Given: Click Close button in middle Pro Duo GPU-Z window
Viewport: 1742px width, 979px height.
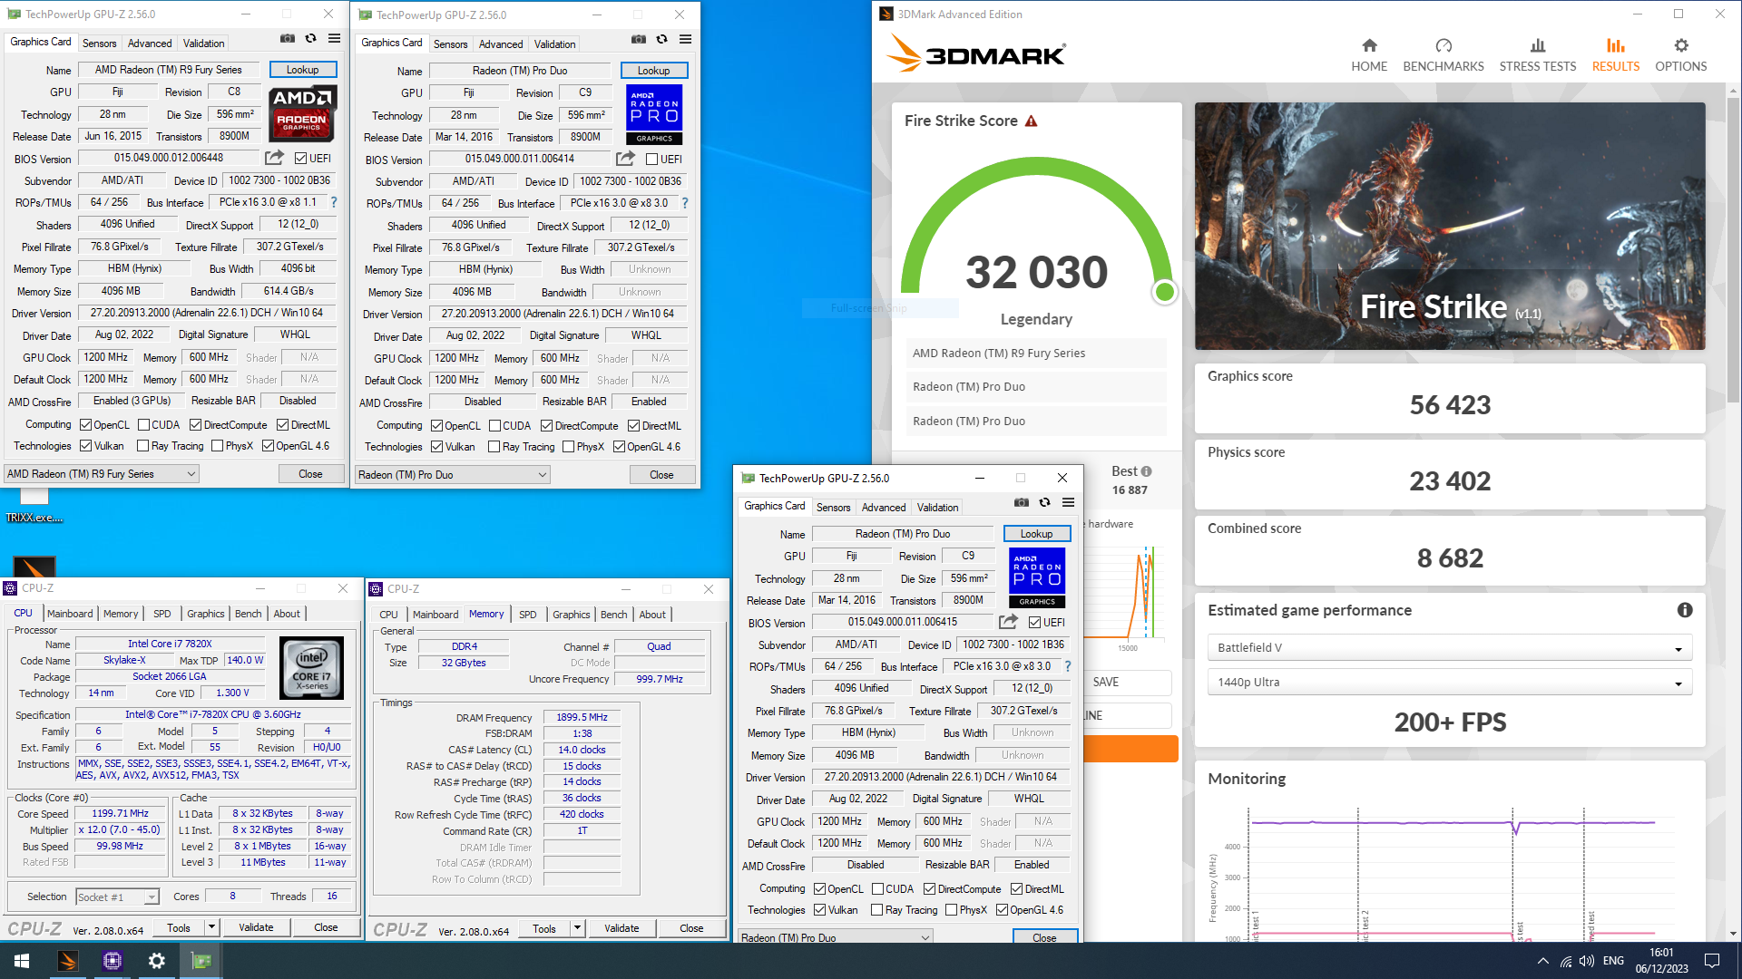Looking at the screenshot, I should [x=661, y=475].
